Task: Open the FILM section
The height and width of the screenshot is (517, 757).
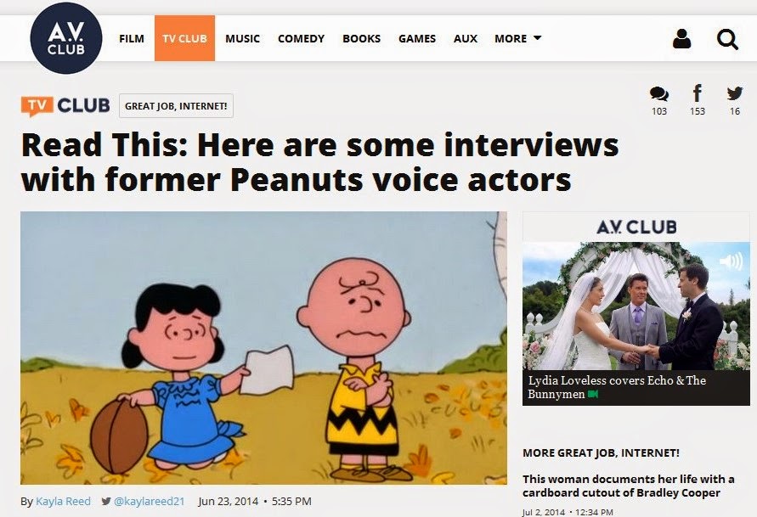Action: pyautogui.click(x=132, y=38)
